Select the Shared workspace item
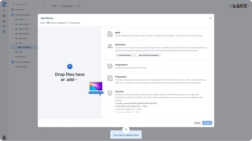 click(x=23, y=62)
